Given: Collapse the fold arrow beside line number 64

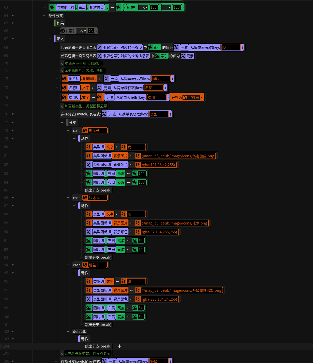Looking at the screenshot, I should click(x=13, y=16).
